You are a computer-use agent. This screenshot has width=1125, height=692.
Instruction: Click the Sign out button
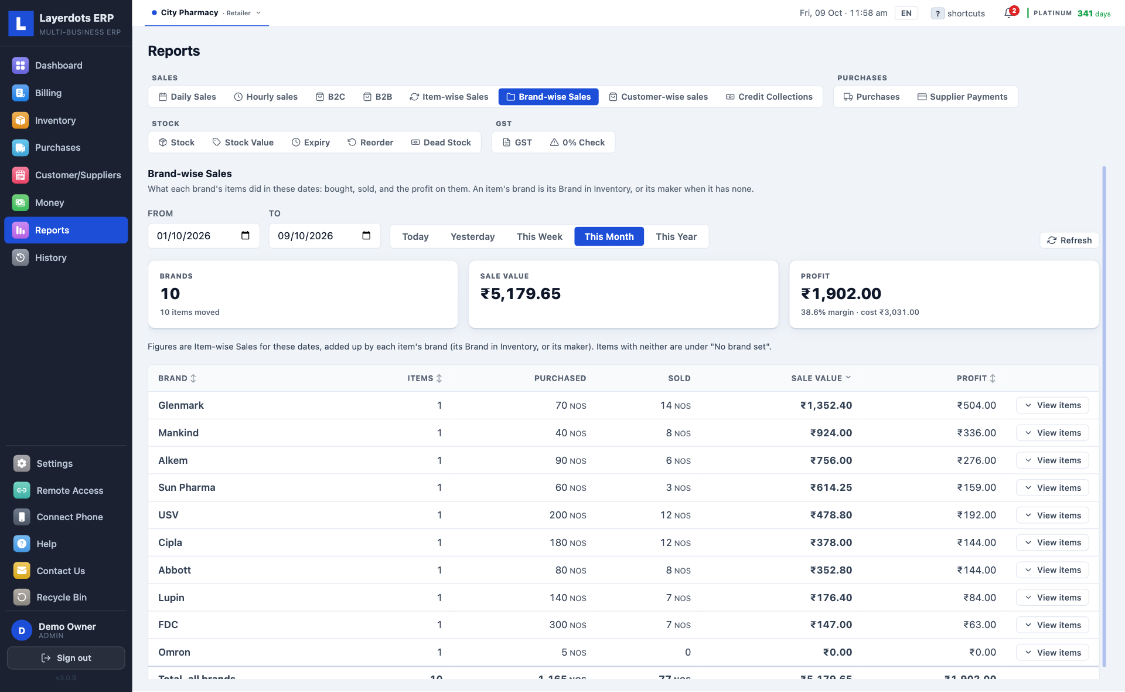66,658
